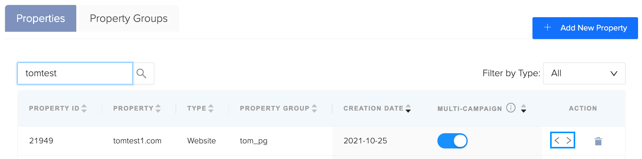This screenshot has width=642, height=159.
Task: Sort by Property Group arrows
Action: [x=314, y=108]
